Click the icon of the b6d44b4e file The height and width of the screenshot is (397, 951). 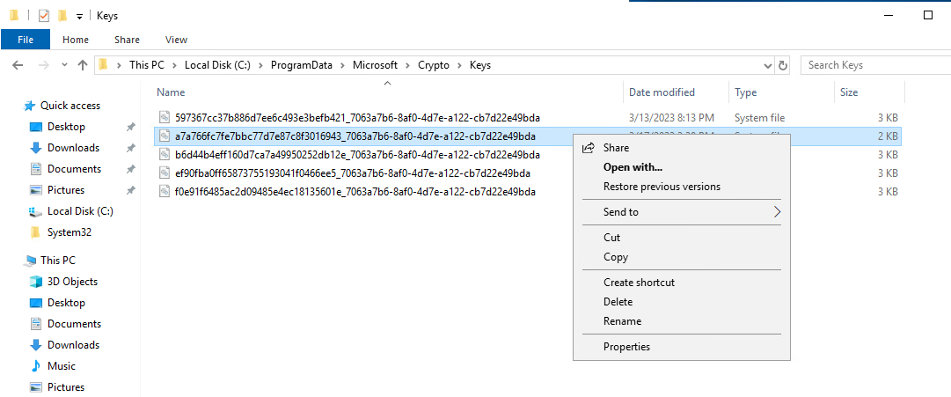click(165, 154)
